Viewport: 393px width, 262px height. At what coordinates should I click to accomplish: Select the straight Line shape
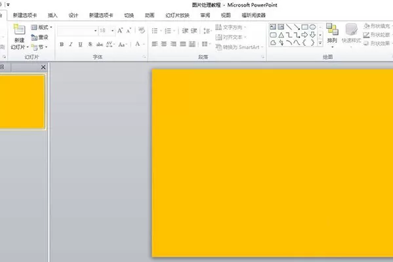289,27
